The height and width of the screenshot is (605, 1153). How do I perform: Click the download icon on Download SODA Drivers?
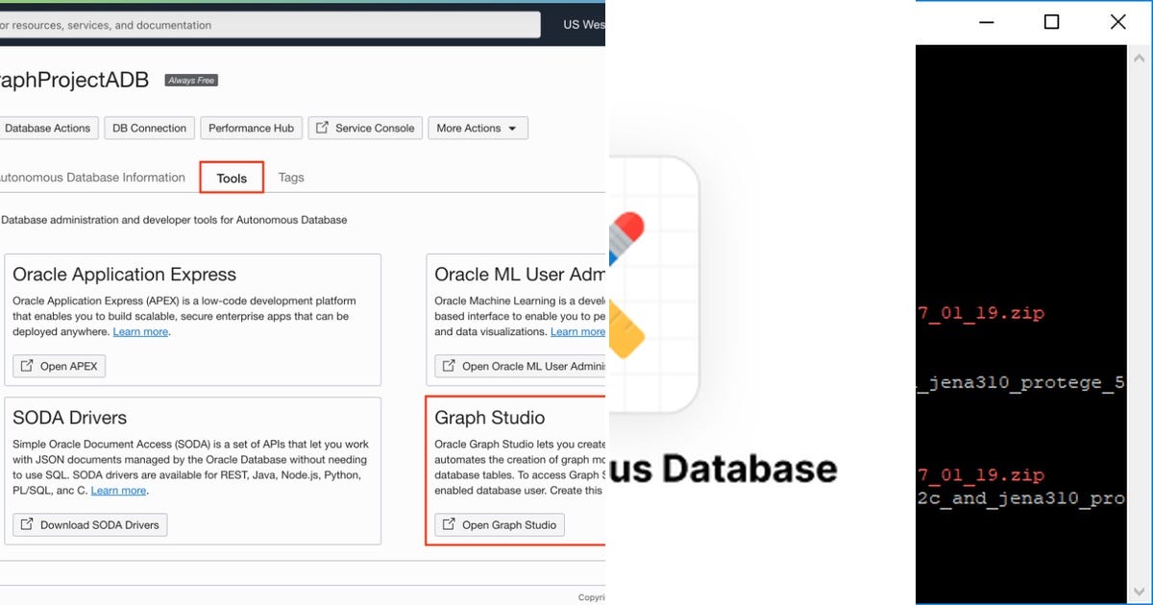25,524
